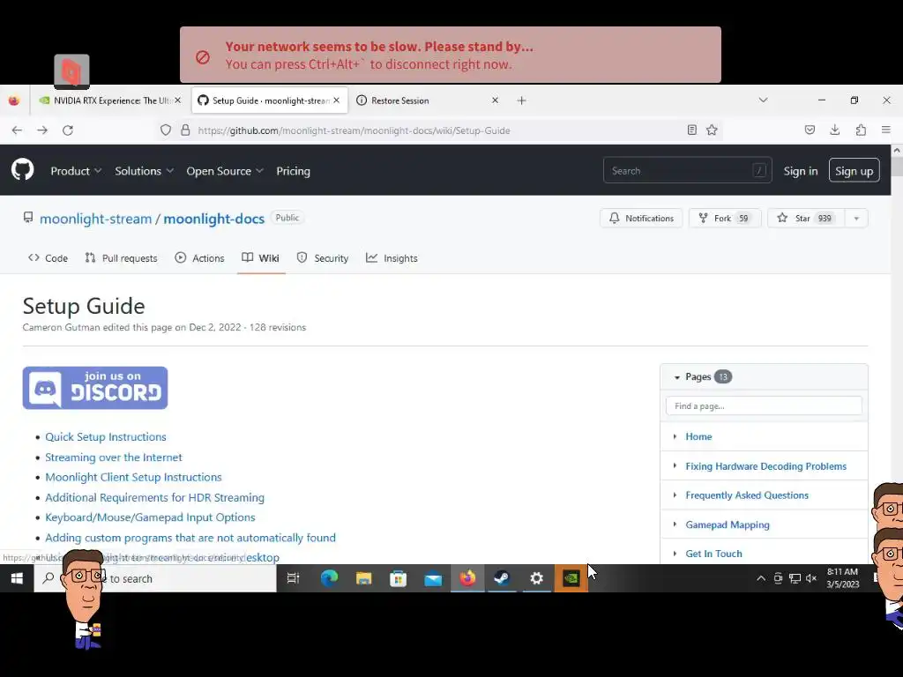The width and height of the screenshot is (903, 677).
Task: Expand the Product menu
Action: coord(76,171)
